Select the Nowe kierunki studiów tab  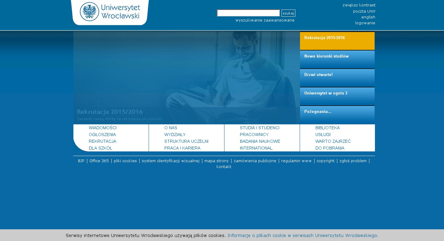pyautogui.click(x=337, y=59)
